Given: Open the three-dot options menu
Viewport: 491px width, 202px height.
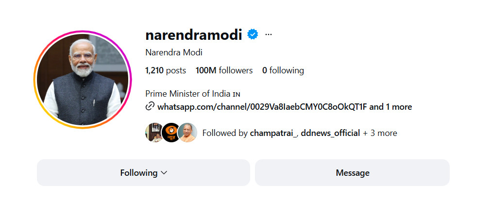Looking at the screenshot, I should 269,35.
